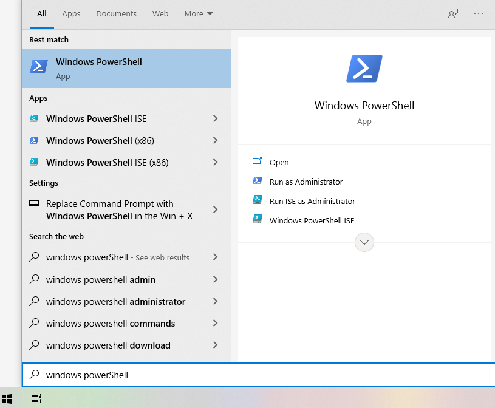Expand Windows PowerShell ISE (x86) arrow

click(215, 163)
